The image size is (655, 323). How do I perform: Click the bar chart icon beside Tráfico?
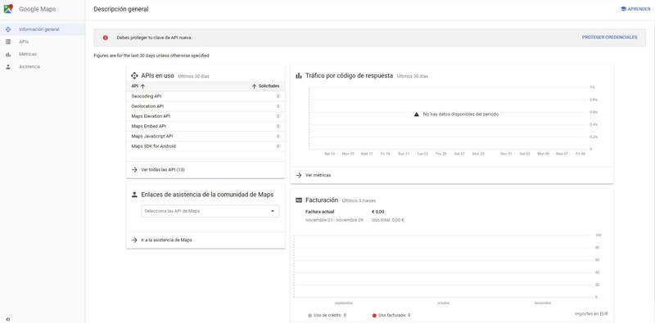(x=299, y=76)
